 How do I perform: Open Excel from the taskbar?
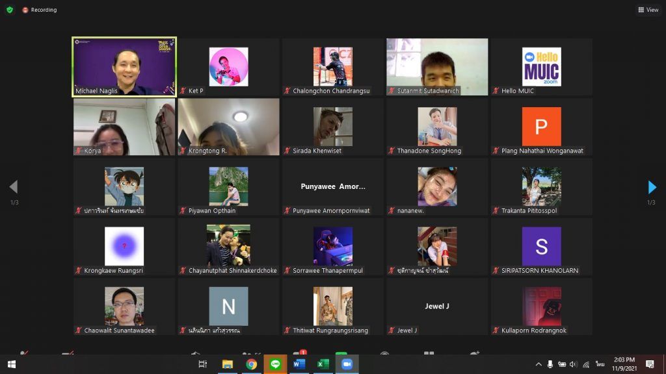(x=323, y=364)
